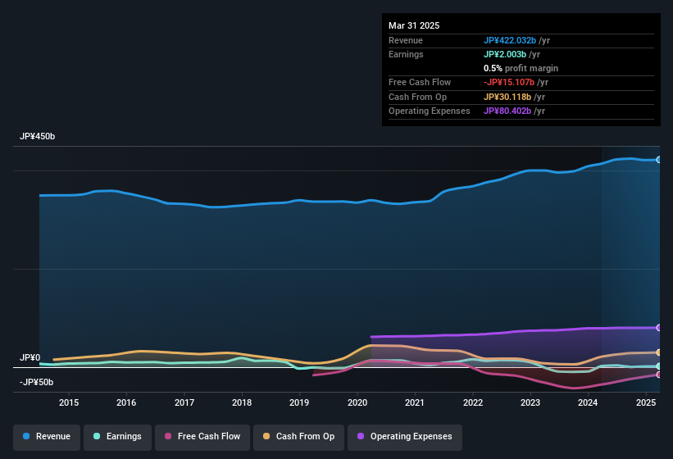Toggle the Revenue legend button
Screen dimensions: 673x459
click(x=47, y=437)
